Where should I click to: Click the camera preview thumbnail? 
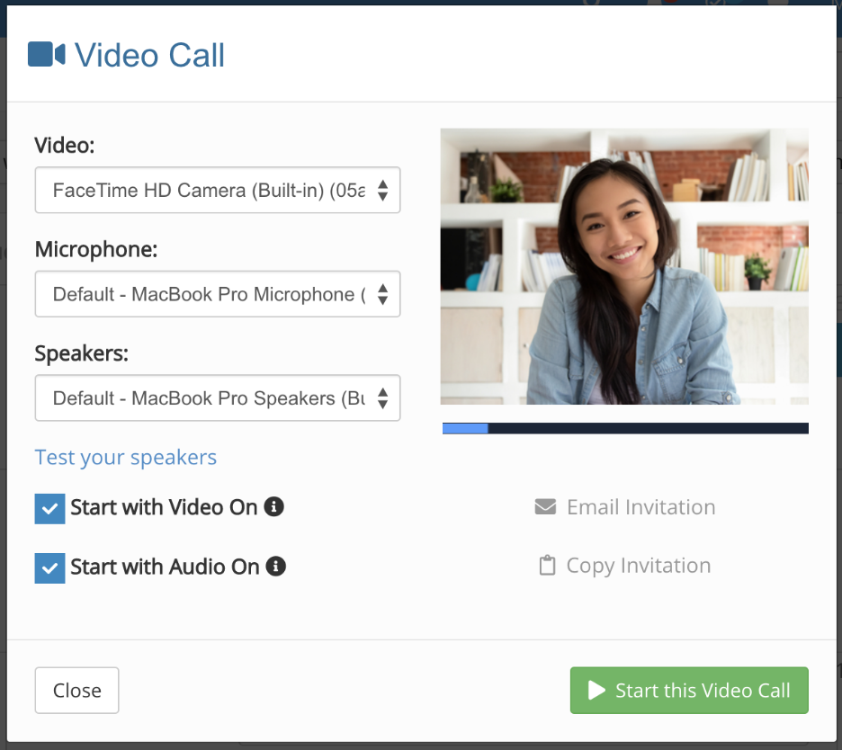click(623, 266)
